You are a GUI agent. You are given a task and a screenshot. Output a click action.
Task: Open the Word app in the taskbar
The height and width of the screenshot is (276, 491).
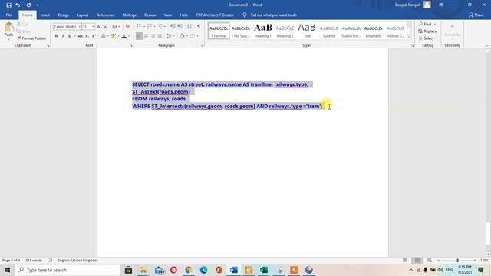pos(233,270)
